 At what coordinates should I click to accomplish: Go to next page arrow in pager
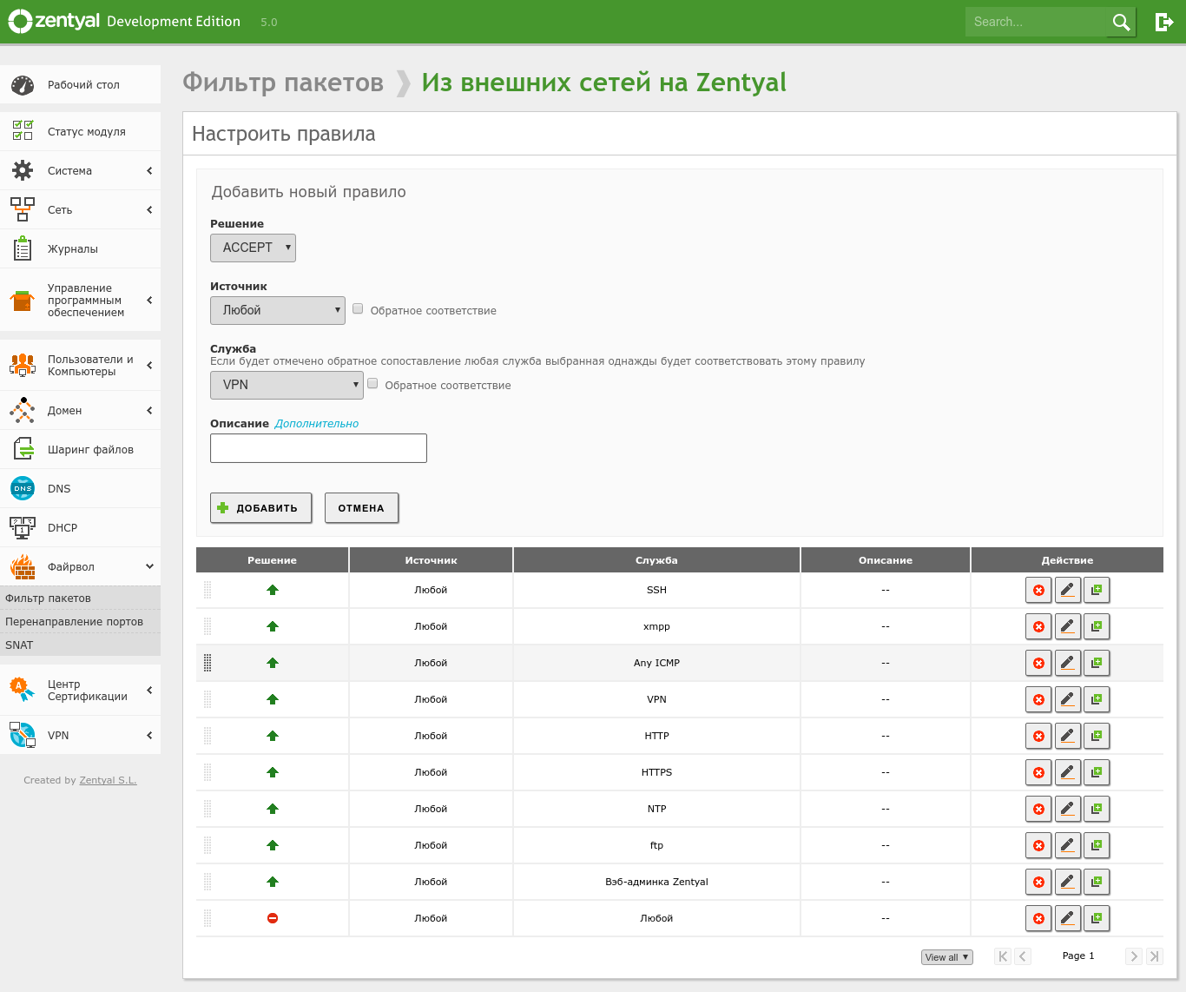[x=1134, y=956]
